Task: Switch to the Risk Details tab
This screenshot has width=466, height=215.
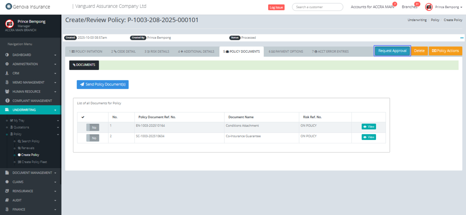Action: (x=157, y=51)
